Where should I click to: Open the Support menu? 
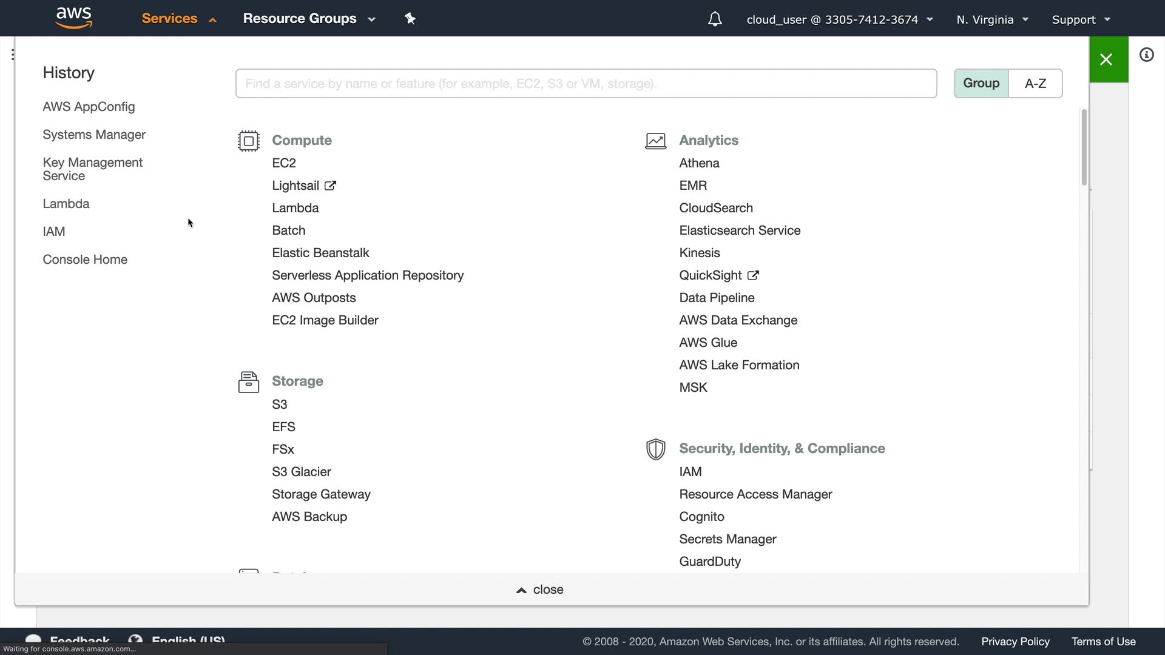point(1081,19)
